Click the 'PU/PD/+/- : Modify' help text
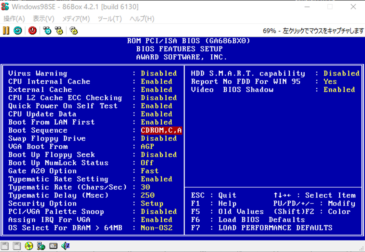Viewport: 365px width, 252px height. click(x=314, y=204)
